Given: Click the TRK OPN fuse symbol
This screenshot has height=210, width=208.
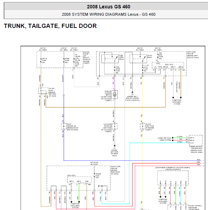Looking at the screenshot, I should [x=158, y=56].
